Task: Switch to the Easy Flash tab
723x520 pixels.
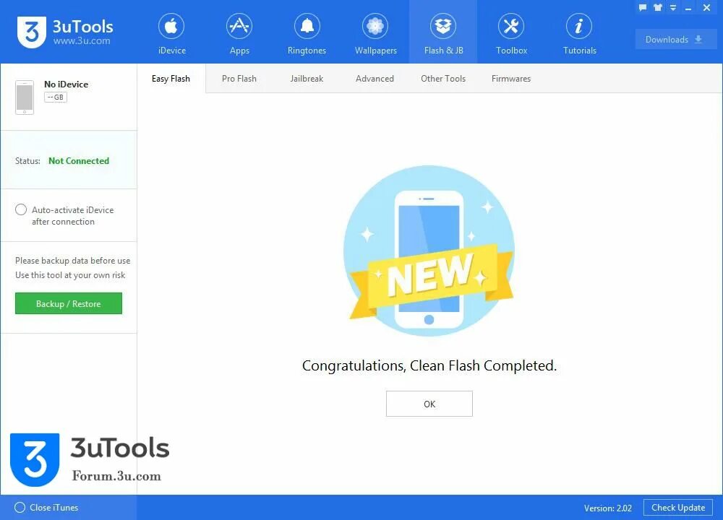Action: click(x=171, y=78)
